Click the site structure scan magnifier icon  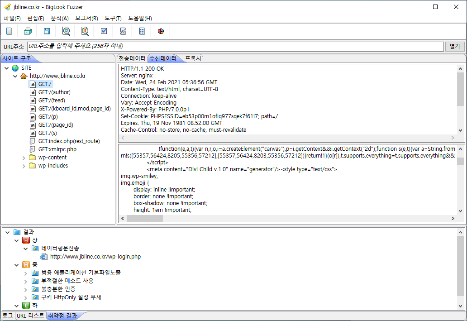(x=66, y=31)
